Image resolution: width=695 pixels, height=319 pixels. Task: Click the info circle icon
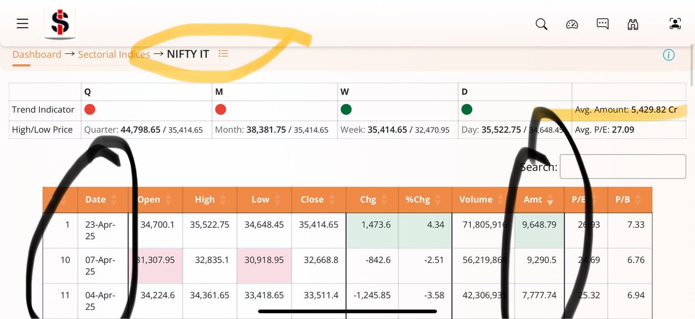[x=668, y=55]
